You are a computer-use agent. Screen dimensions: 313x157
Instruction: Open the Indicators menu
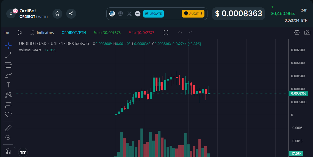(x=42, y=33)
